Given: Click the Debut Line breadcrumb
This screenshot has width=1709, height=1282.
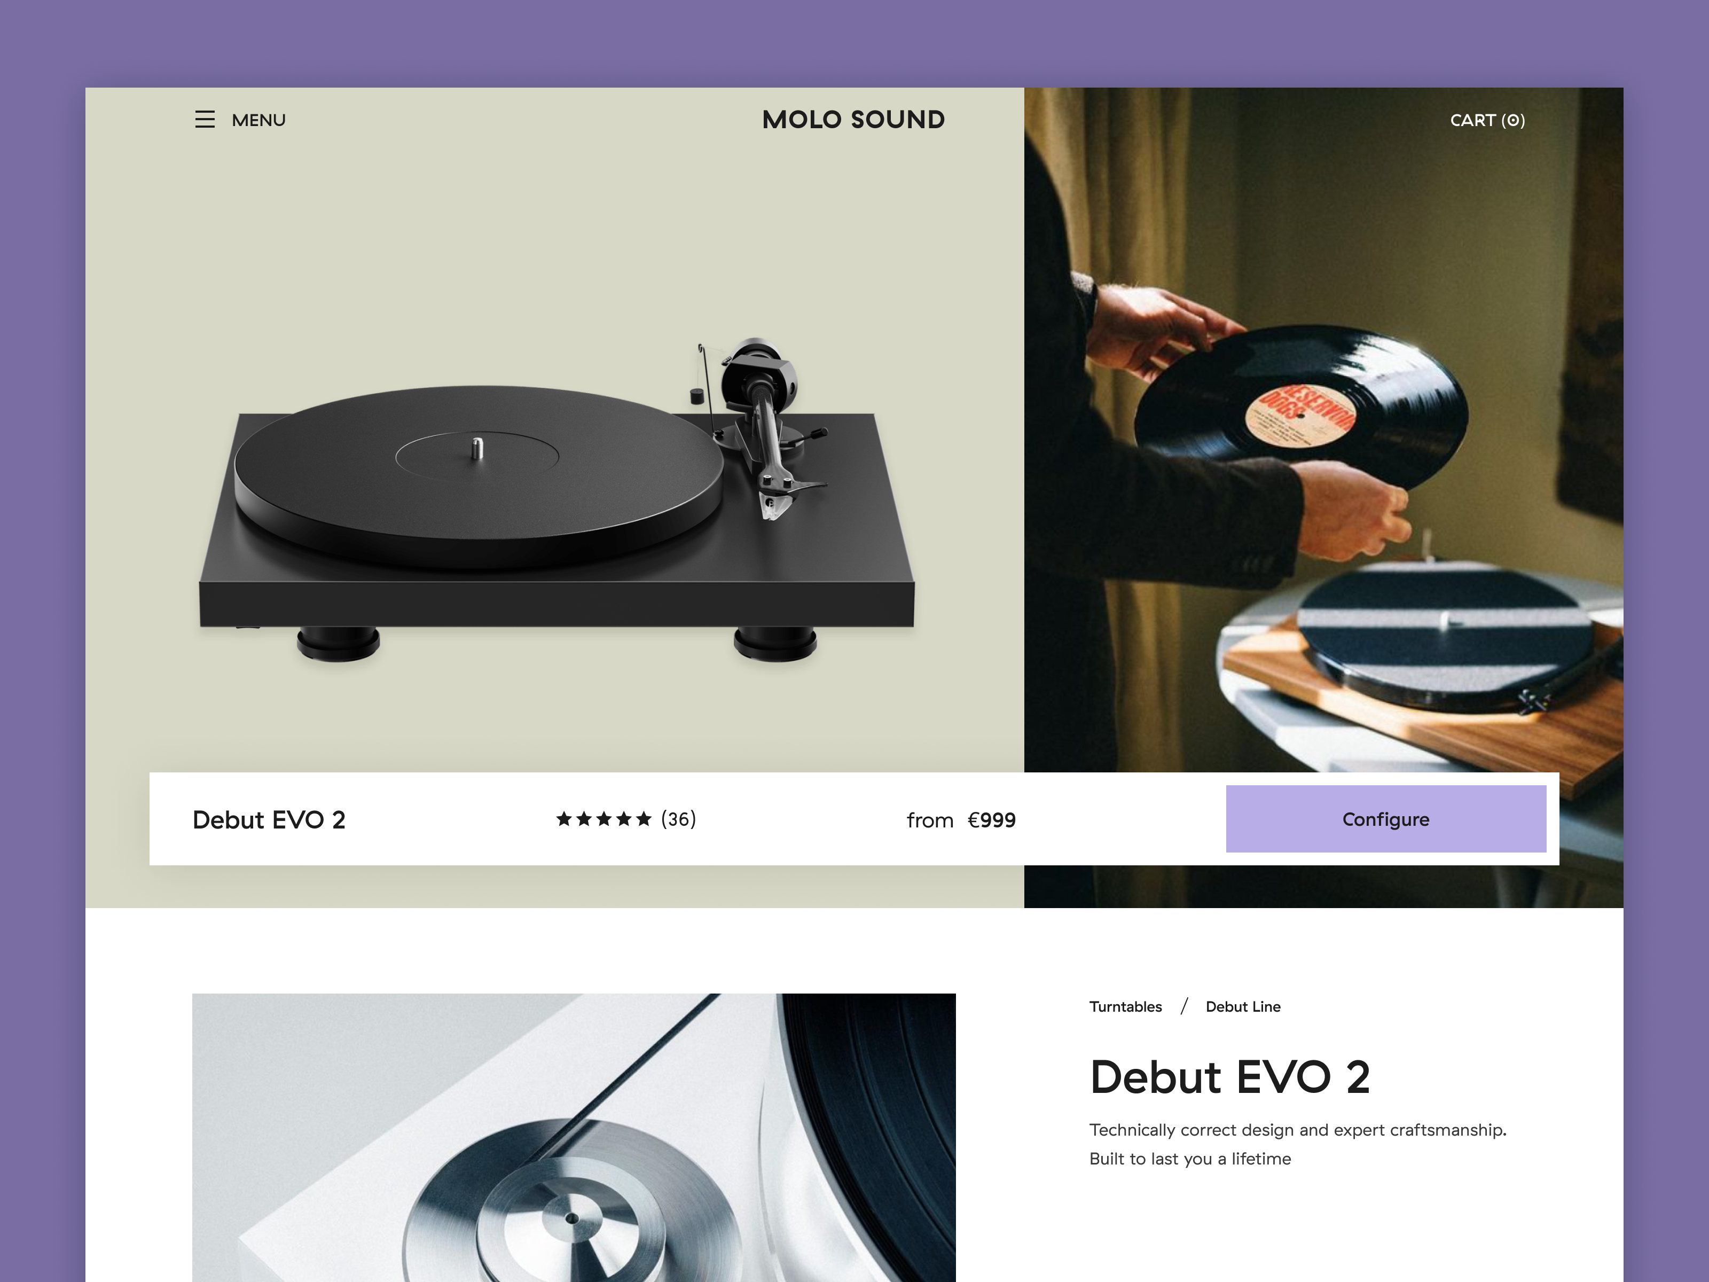Looking at the screenshot, I should coord(1243,1007).
